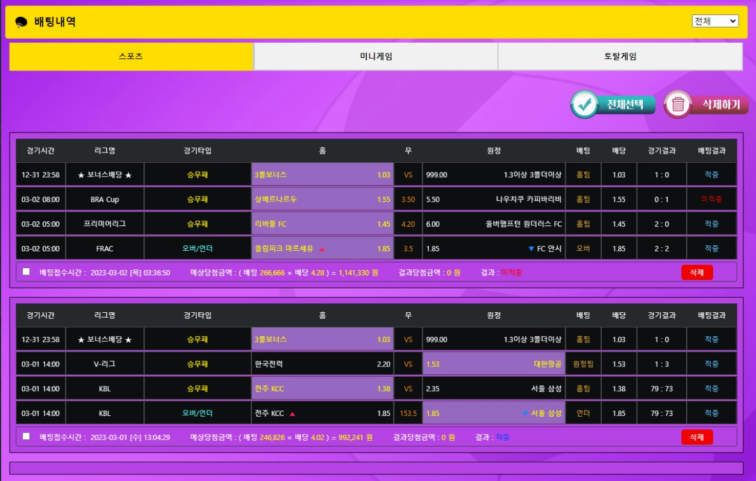Viewport: 756px width, 481px height.
Task: Switch to the 토탈게임 tab
Action: [620, 57]
